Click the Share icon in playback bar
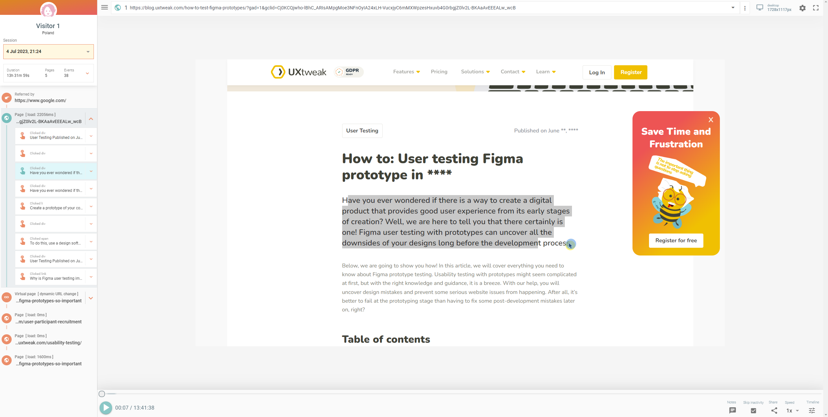 tap(774, 411)
